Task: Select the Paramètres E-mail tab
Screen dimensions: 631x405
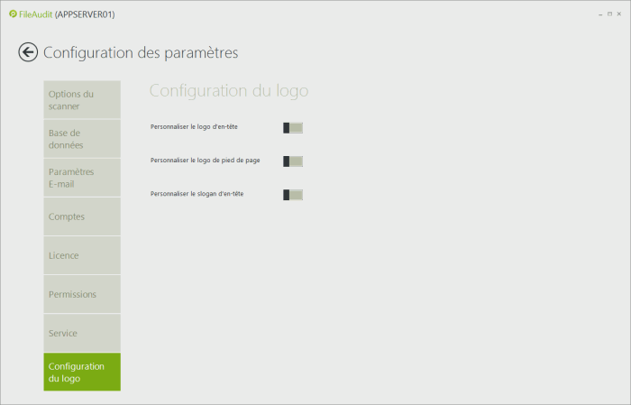Action: pyautogui.click(x=81, y=178)
